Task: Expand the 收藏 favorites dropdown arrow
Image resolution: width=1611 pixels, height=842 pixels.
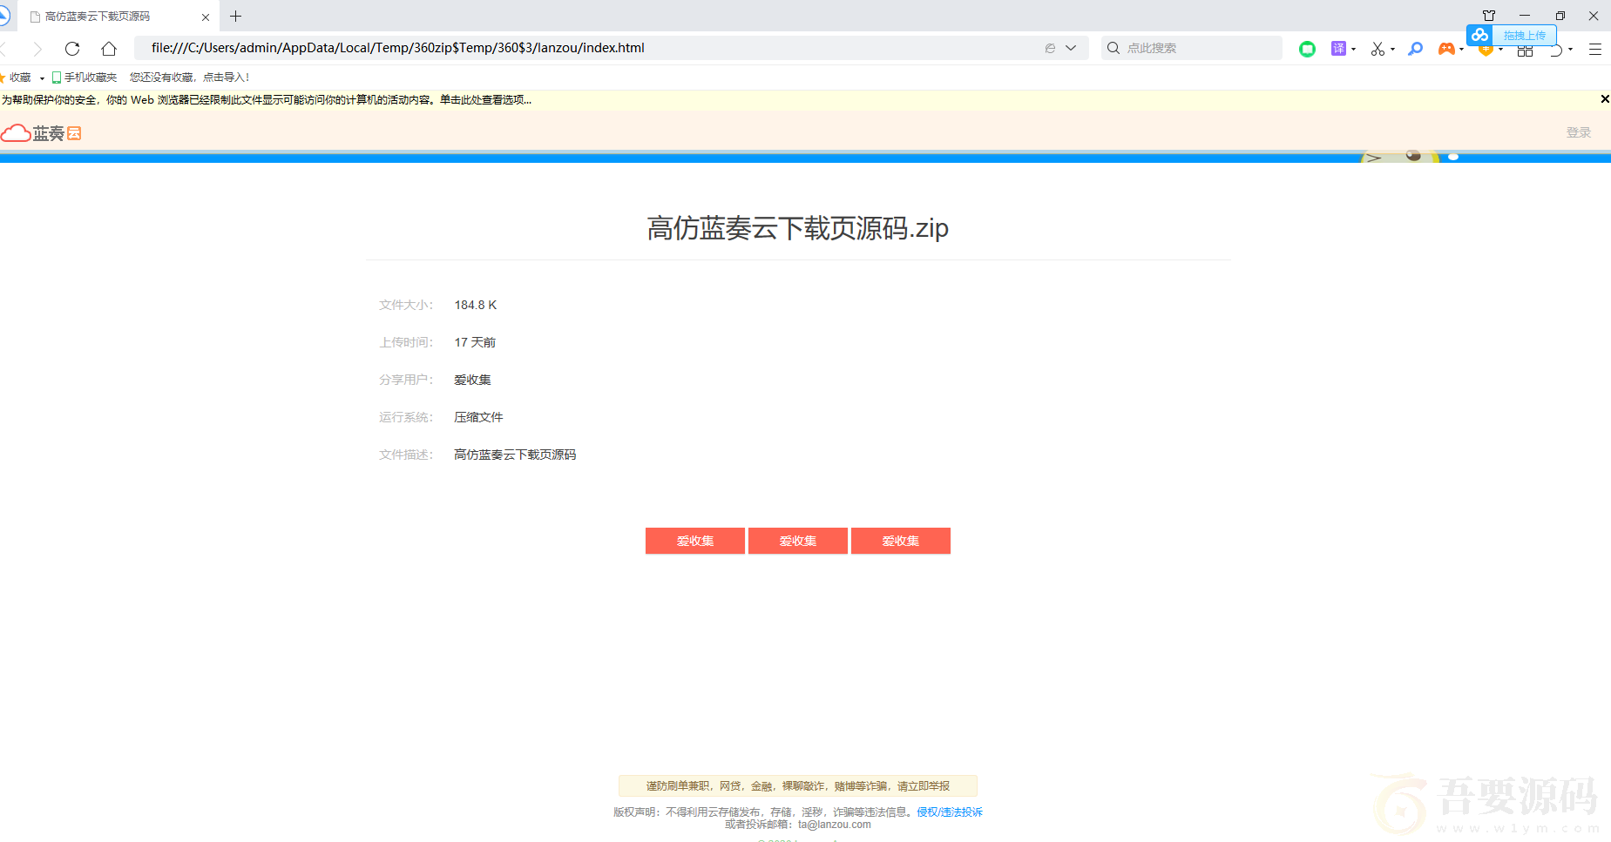Action: pyautogui.click(x=42, y=78)
